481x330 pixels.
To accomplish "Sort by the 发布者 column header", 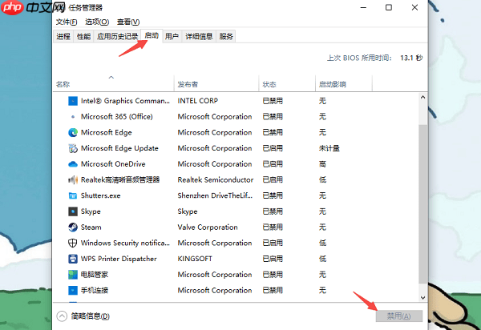I will pos(216,83).
